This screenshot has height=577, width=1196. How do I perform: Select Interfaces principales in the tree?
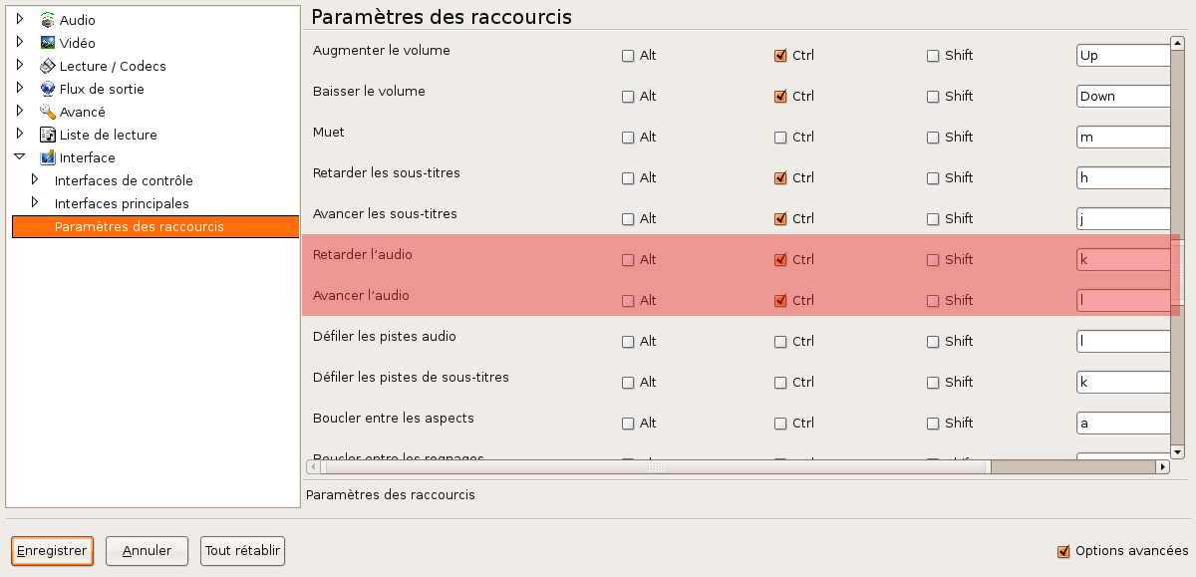tap(122, 203)
